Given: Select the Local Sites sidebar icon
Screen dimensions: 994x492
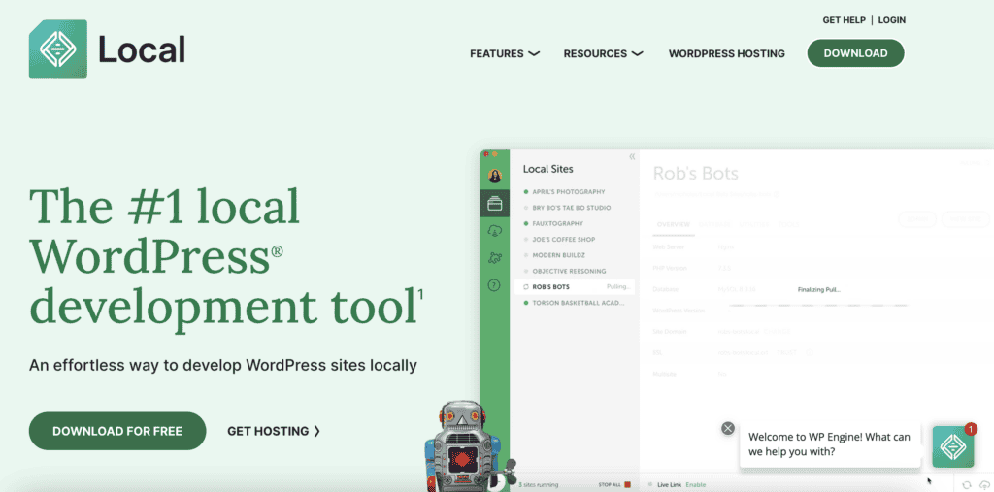Looking at the screenshot, I should click(x=495, y=204).
